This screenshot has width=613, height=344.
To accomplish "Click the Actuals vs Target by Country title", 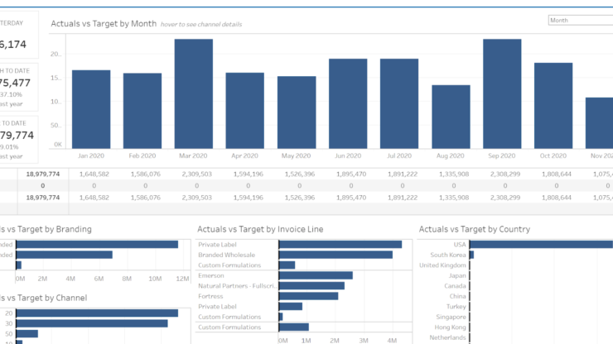I will pyautogui.click(x=474, y=229).
